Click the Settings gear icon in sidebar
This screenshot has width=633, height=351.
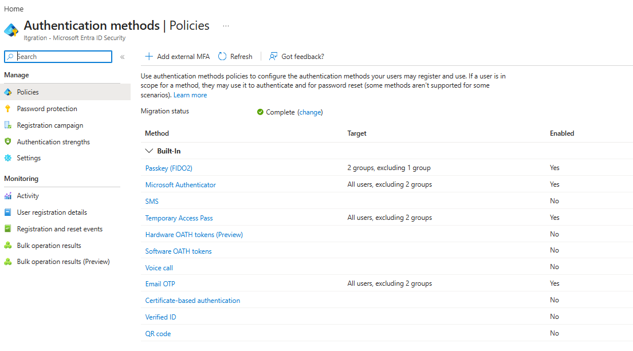coord(7,157)
